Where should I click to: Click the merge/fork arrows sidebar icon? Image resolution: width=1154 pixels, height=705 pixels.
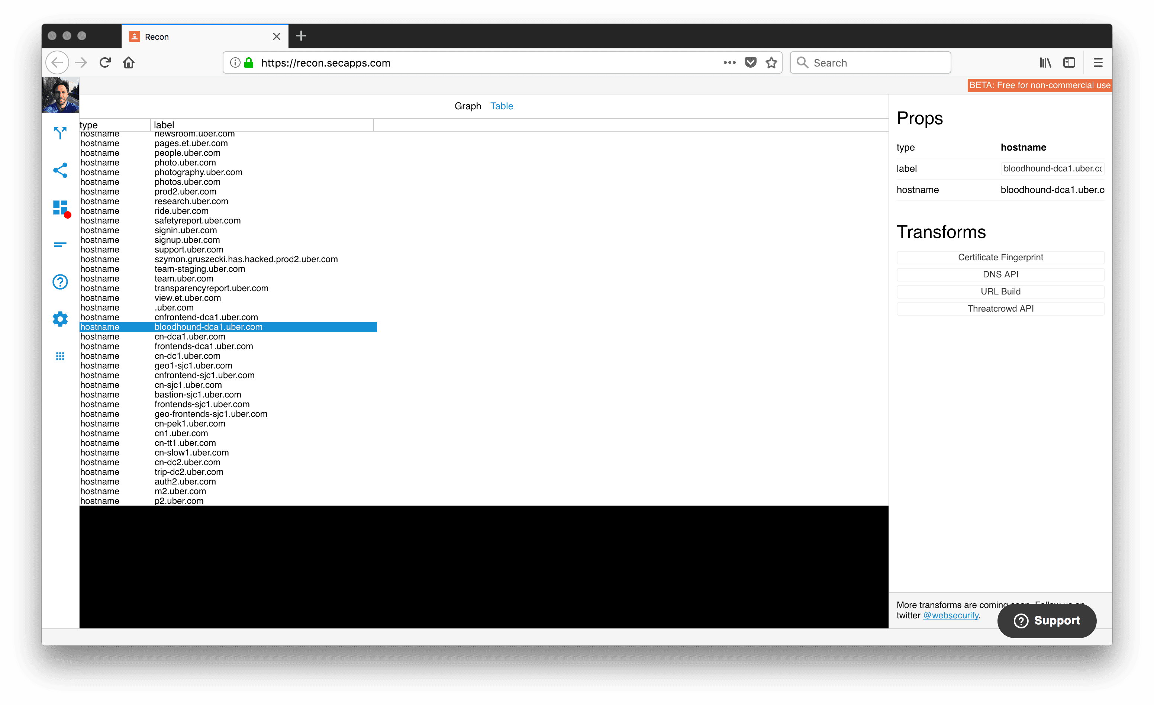point(60,133)
